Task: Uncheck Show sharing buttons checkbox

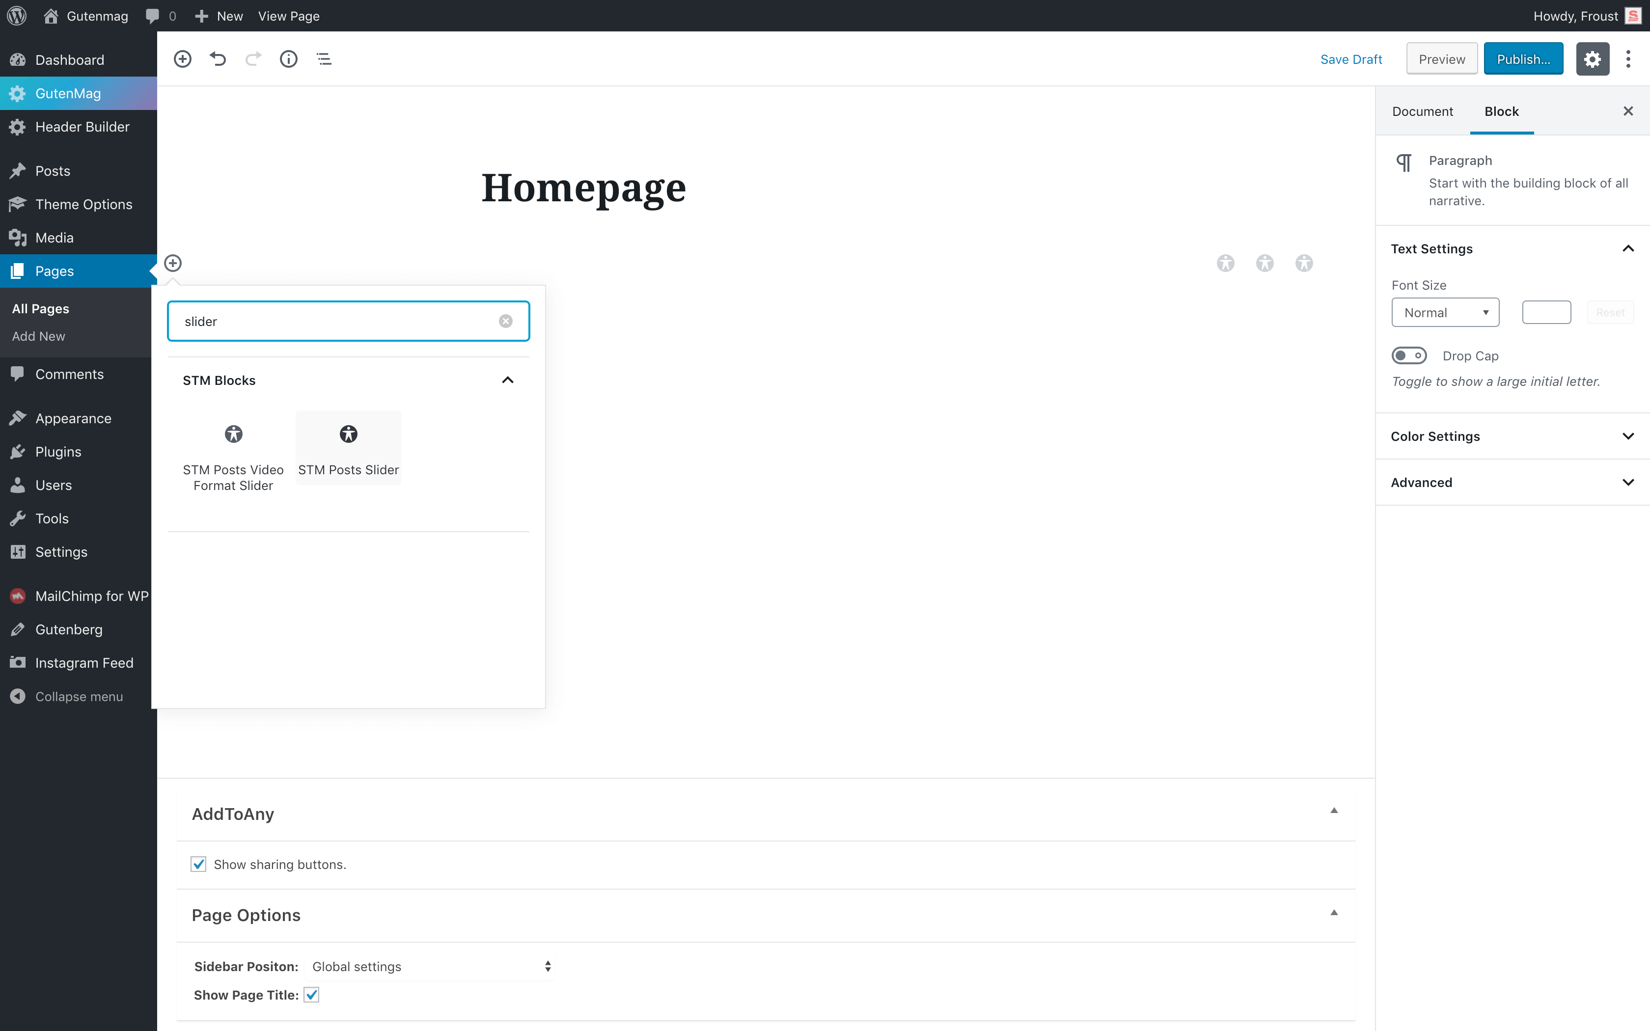Action: pos(198,864)
